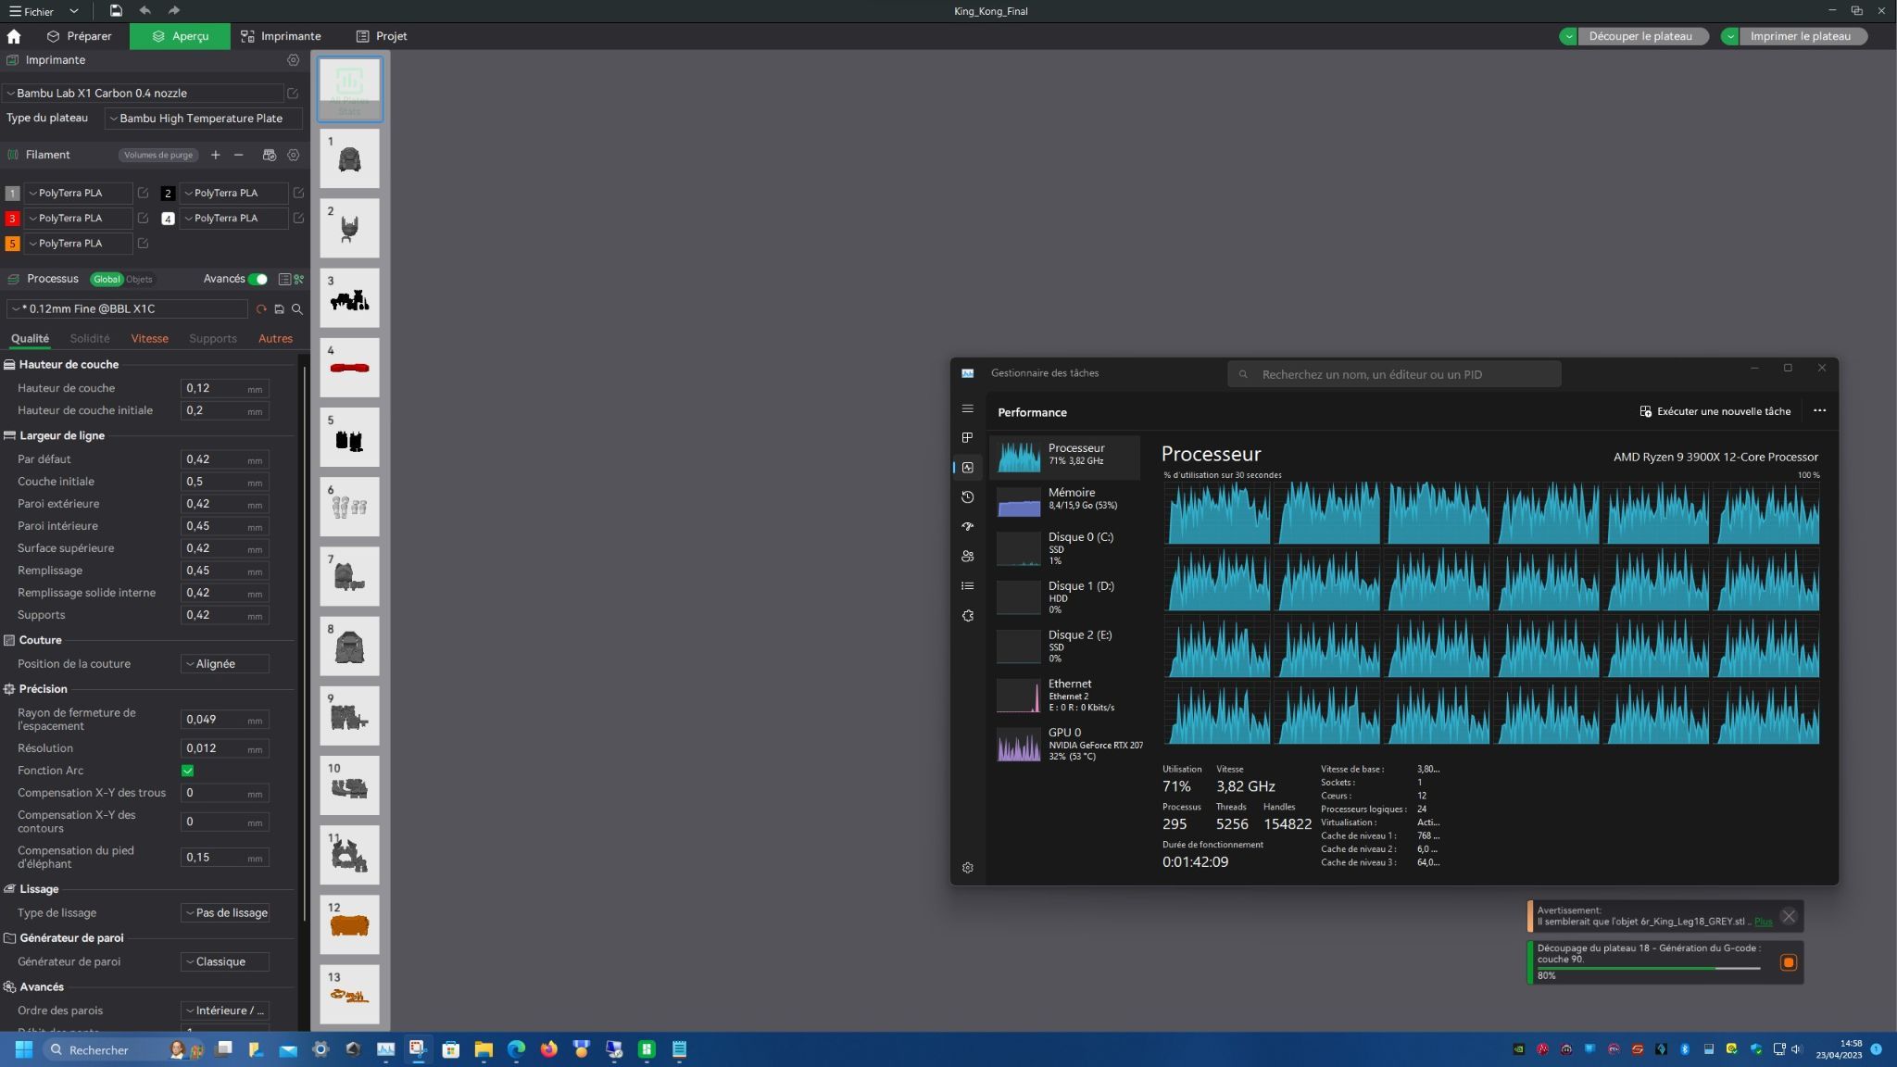Viewport: 1897px width, 1067px height.
Task: Switch to the Imprimante tab
Action: click(x=281, y=36)
